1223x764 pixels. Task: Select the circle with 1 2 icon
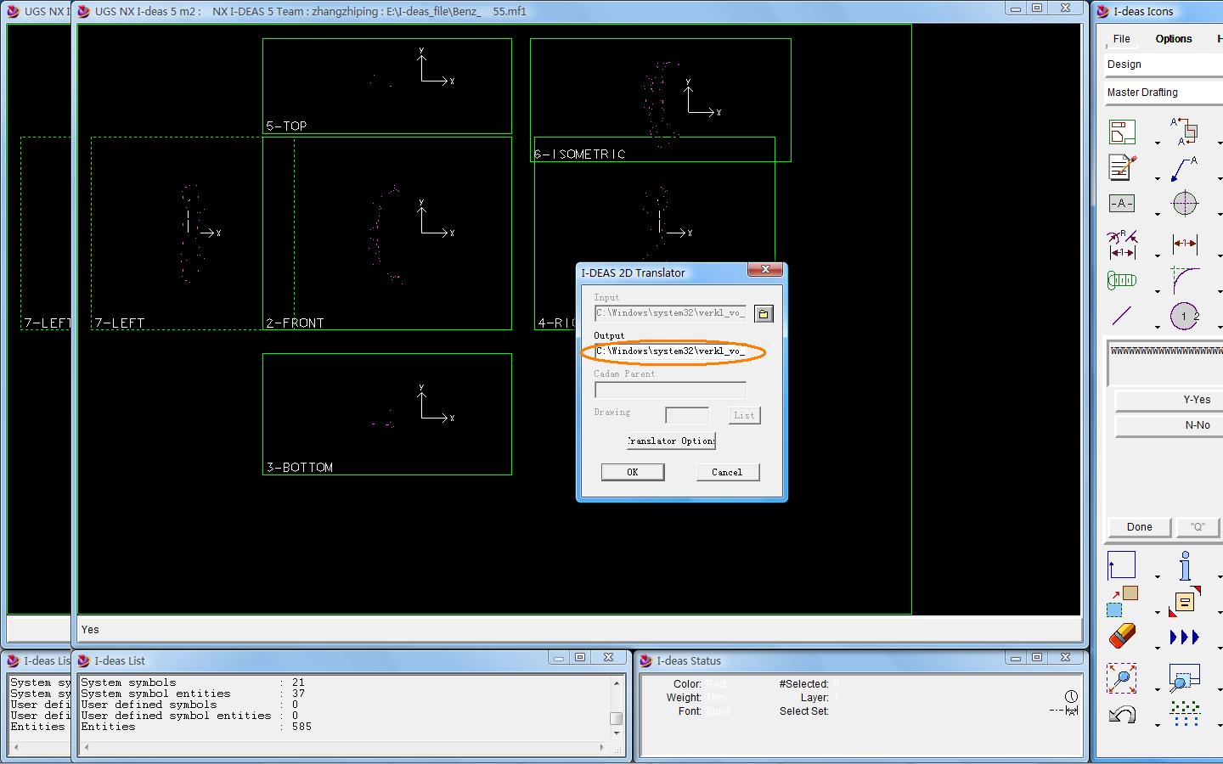[x=1185, y=317]
